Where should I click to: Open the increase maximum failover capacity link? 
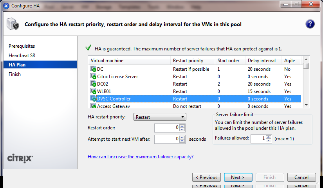[141, 157]
